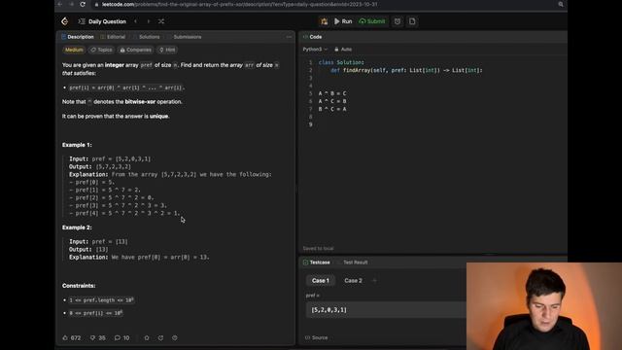This screenshot has width=622, height=350.
Task: Toggle the Auto lock setting
Action: tap(343, 50)
